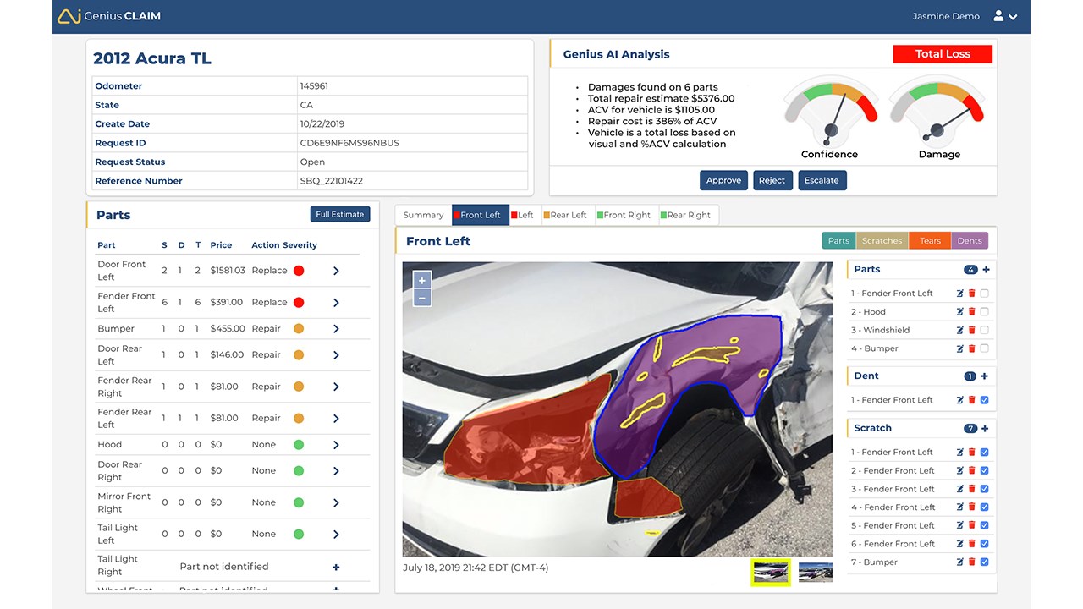Expand the Door Rear Right row chevron

click(336, 471)
